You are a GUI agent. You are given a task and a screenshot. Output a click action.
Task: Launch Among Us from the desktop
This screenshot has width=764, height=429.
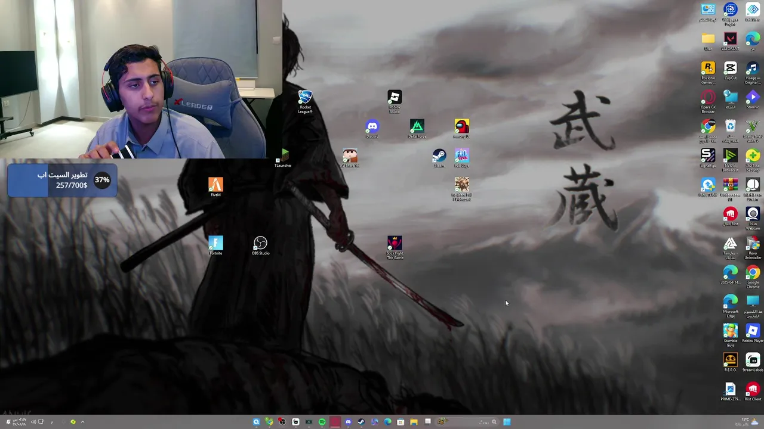(x=461, y=129)
